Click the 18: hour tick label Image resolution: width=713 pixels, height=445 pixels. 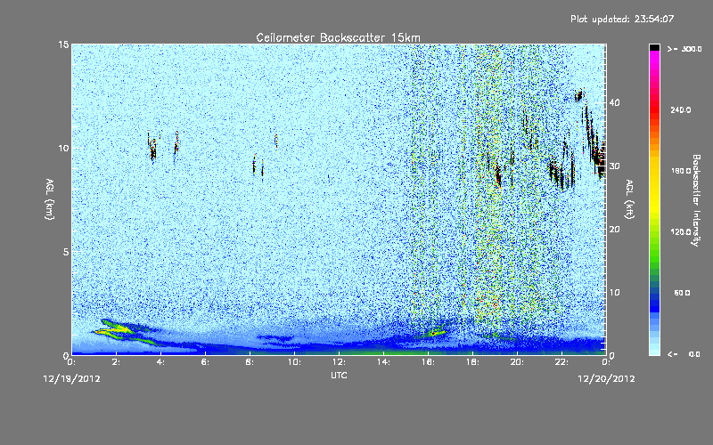(x=472, y=362)
